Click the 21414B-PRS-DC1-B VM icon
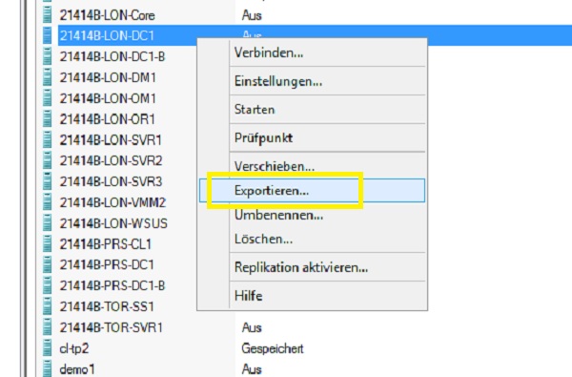Image resolution: width=572 pixels, height=377 pixels. click(x=47, y=285)
